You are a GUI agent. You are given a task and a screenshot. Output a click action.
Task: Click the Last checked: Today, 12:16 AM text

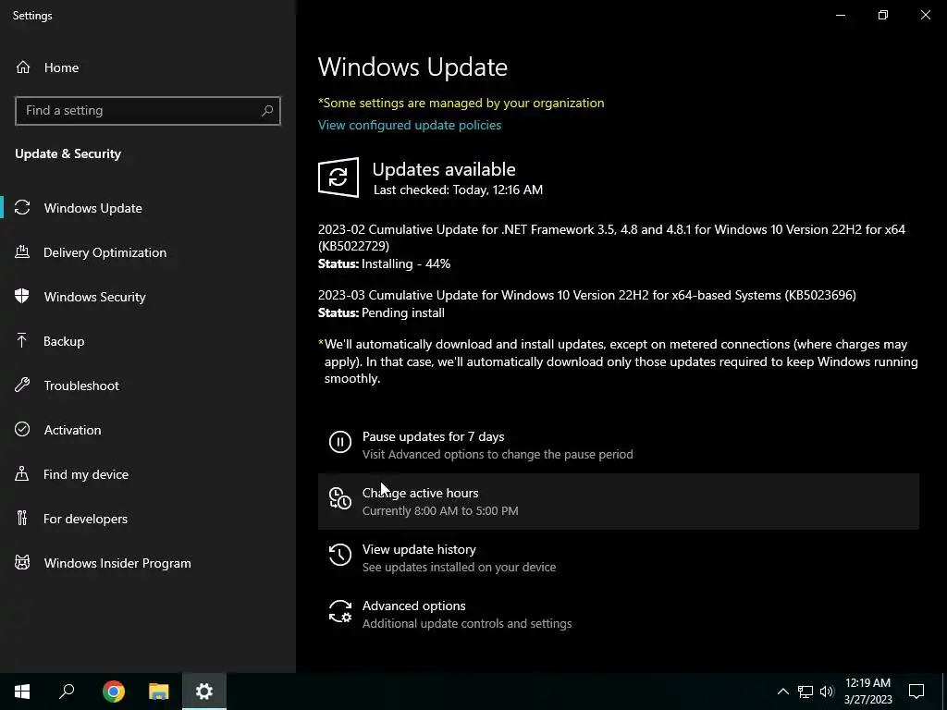coord(458,190)
